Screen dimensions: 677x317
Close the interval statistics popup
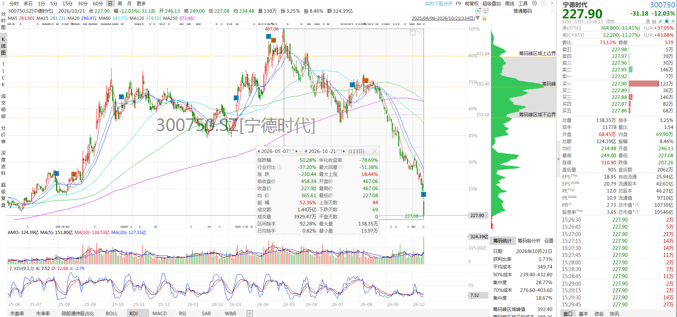click(375, 151)
